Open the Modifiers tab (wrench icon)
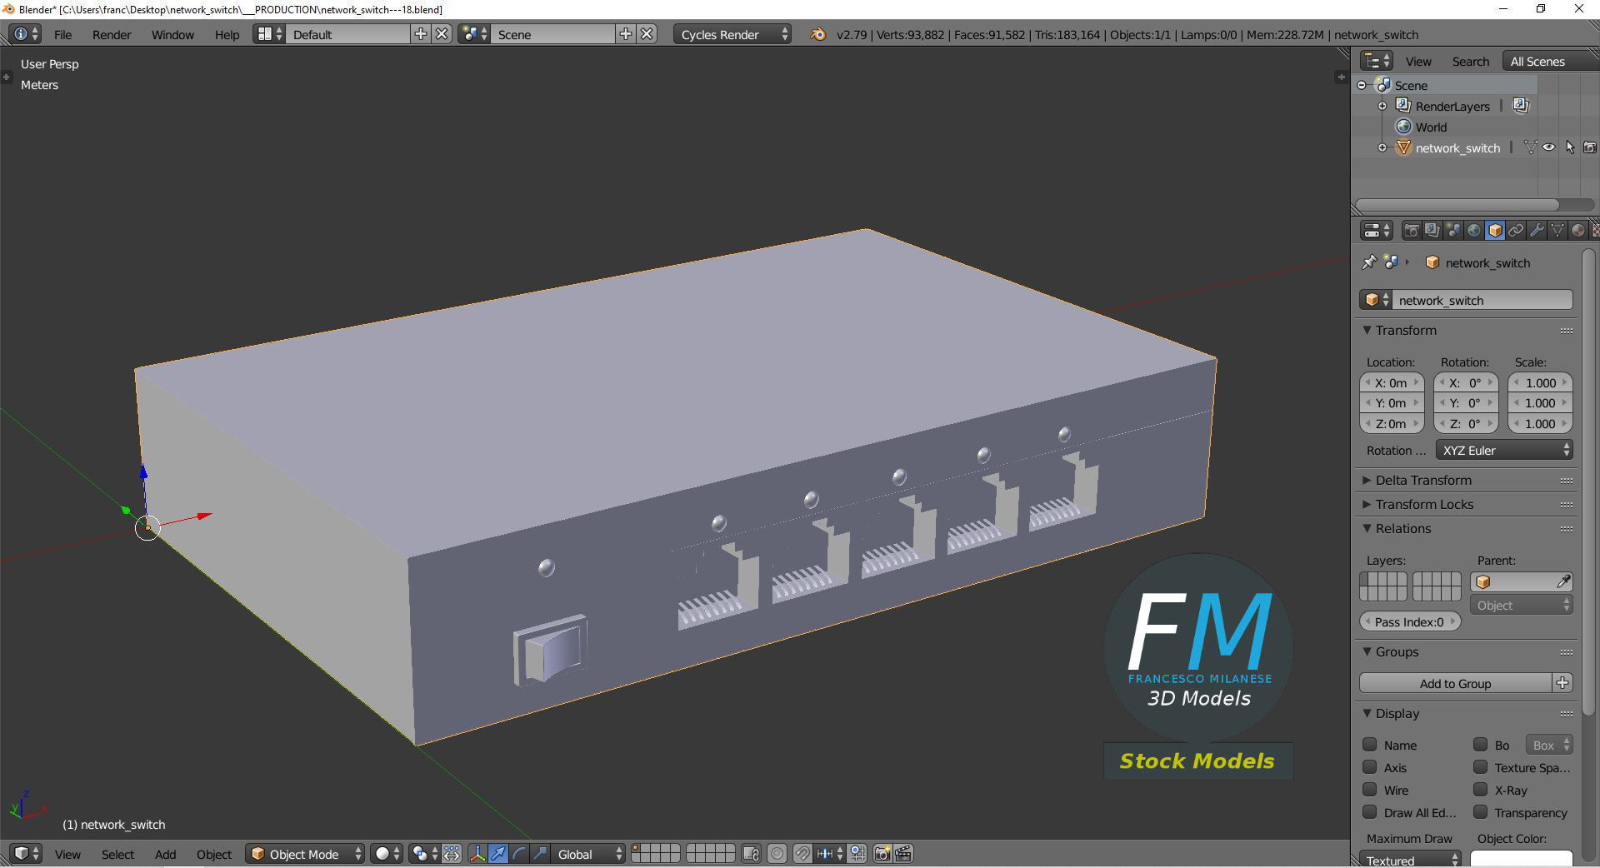1600x868 pixels. point(1537,231)
